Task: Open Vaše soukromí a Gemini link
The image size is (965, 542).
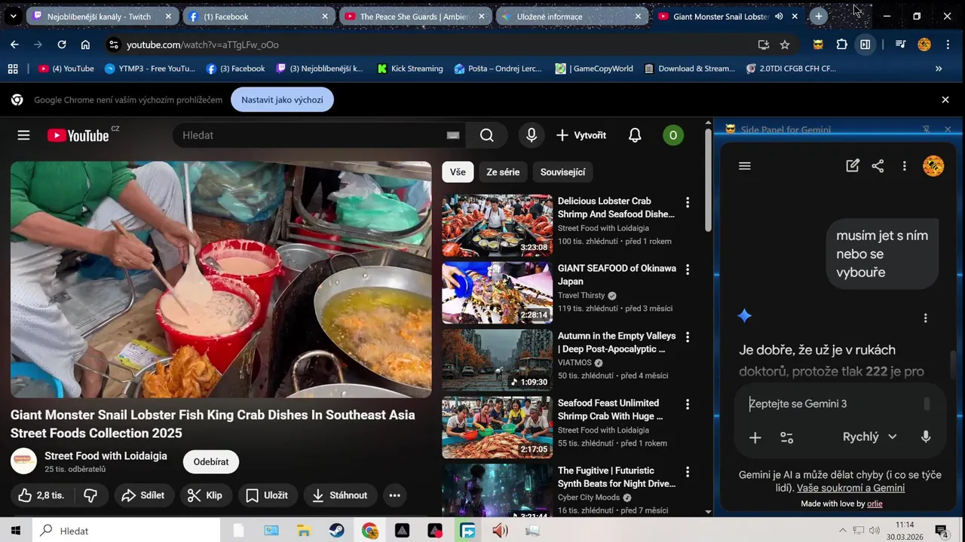Action: (850, 488)
